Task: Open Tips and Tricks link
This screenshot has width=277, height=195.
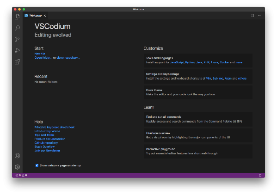Action: click(x=44, y=135)
